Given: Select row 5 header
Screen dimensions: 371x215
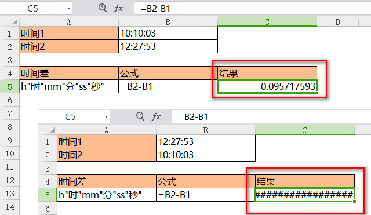Looking at the screenshot, I should click(10, 86).
